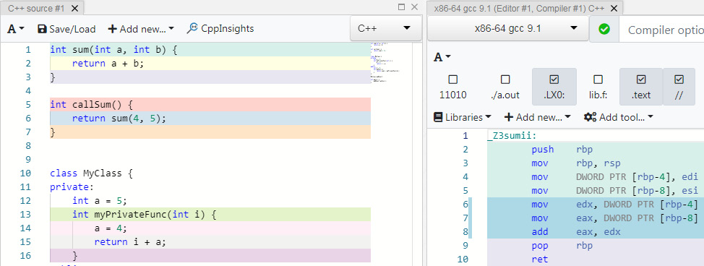Click the source line 'return i + a;'
This screenshot has height=266, width=704.
tap(130, 242)
